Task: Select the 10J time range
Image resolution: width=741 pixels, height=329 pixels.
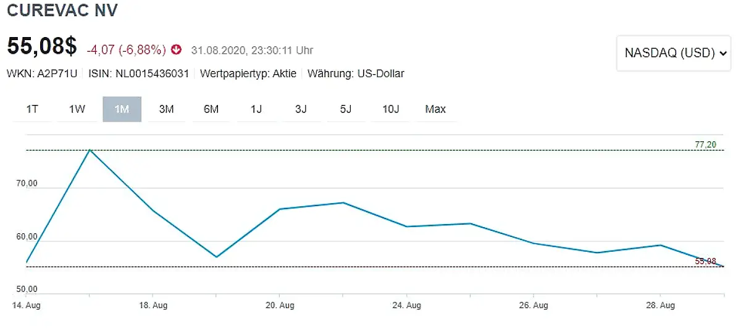Action: click(390, 109)
